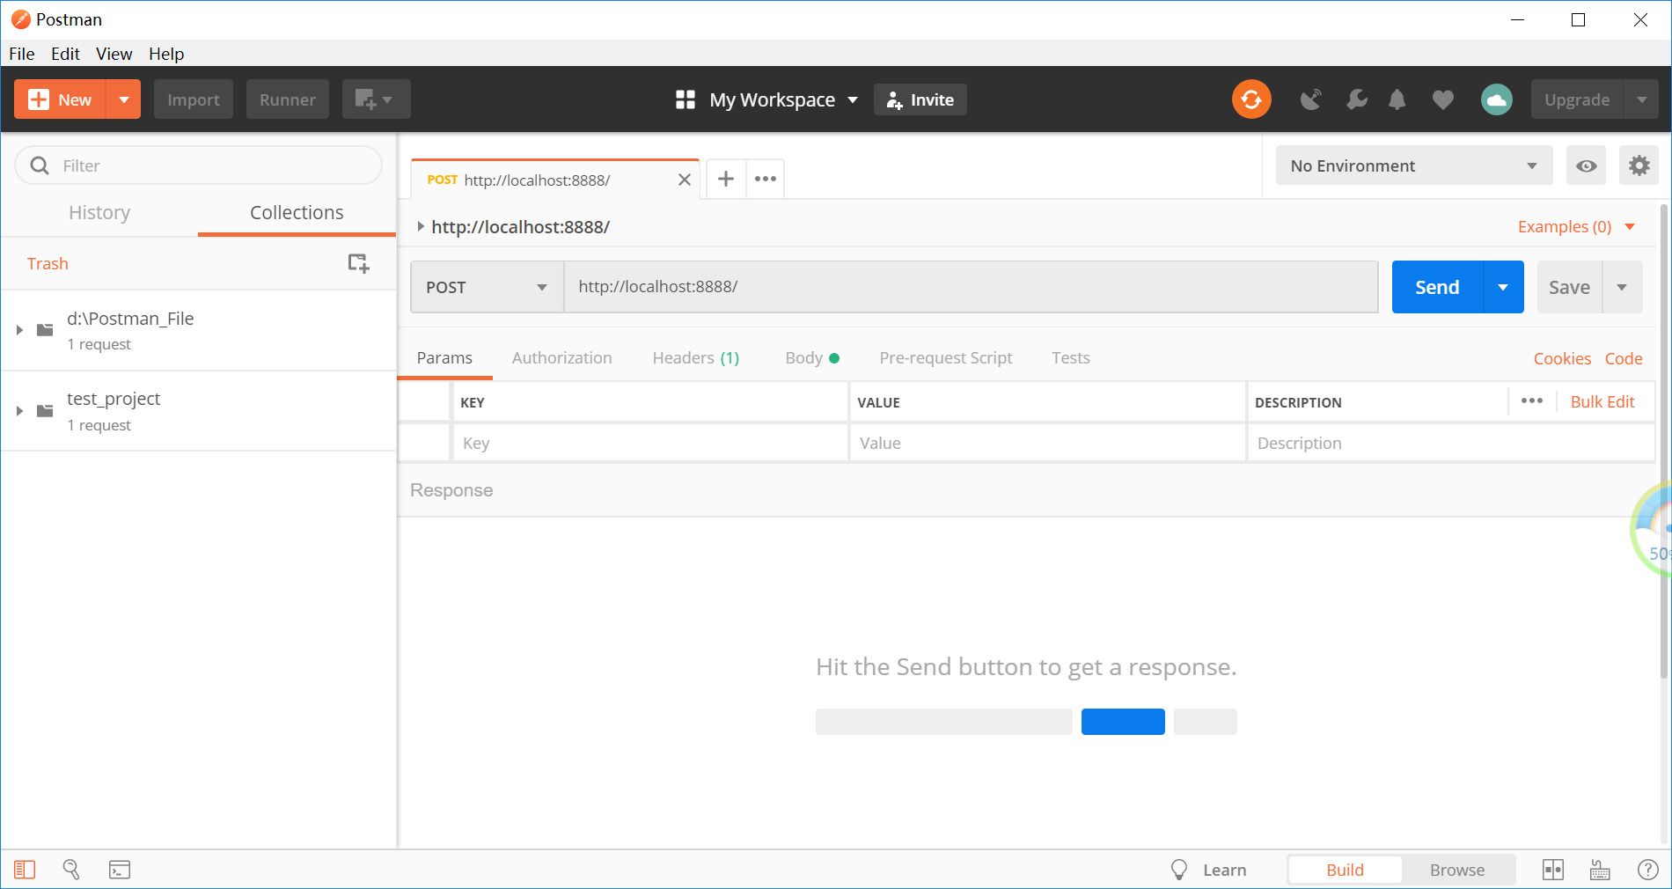
Task: Click the new collection icon
Action: (x=358, y=263)
